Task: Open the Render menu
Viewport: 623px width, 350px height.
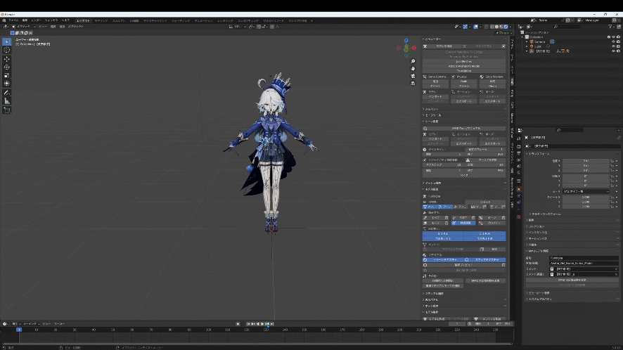Action: pyautogui.click(x=36, y=20)
